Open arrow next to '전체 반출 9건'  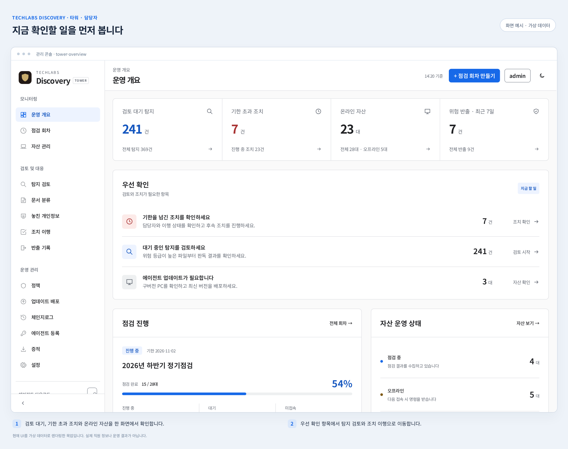point(537,149)
